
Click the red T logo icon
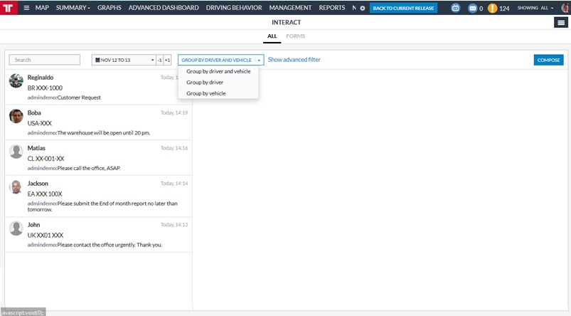9,7
